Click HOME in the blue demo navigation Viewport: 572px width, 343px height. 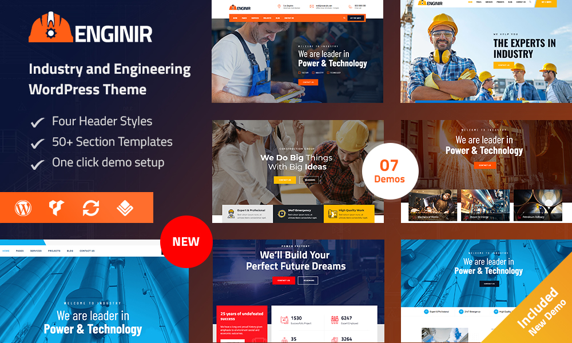[6, 251]
